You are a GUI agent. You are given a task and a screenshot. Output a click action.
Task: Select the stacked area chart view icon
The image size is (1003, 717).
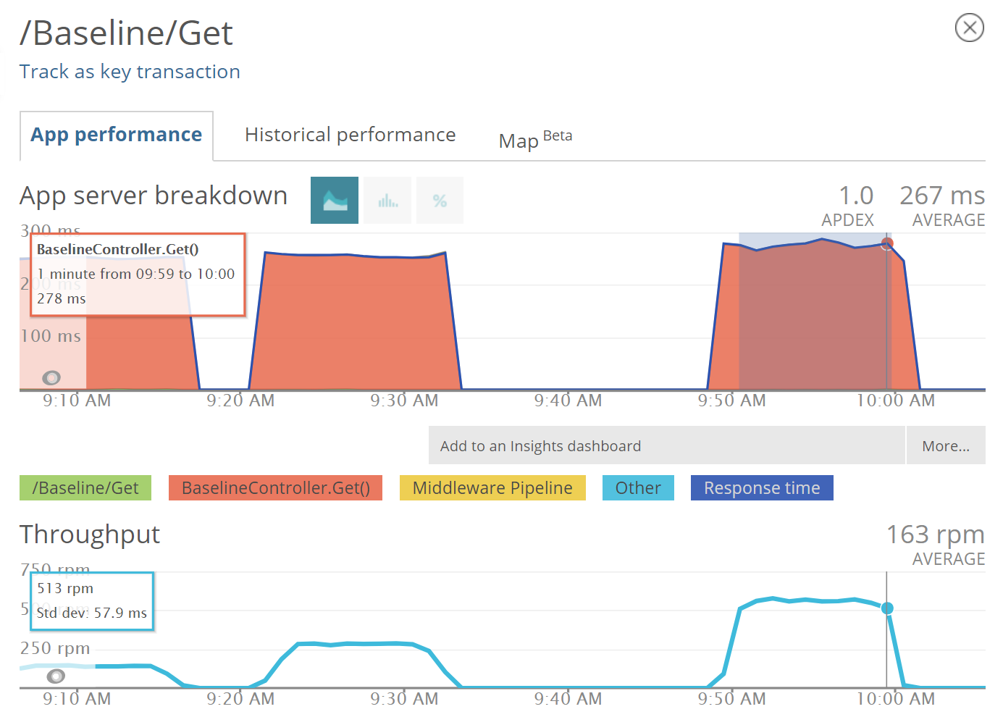(x=335, y=200)
